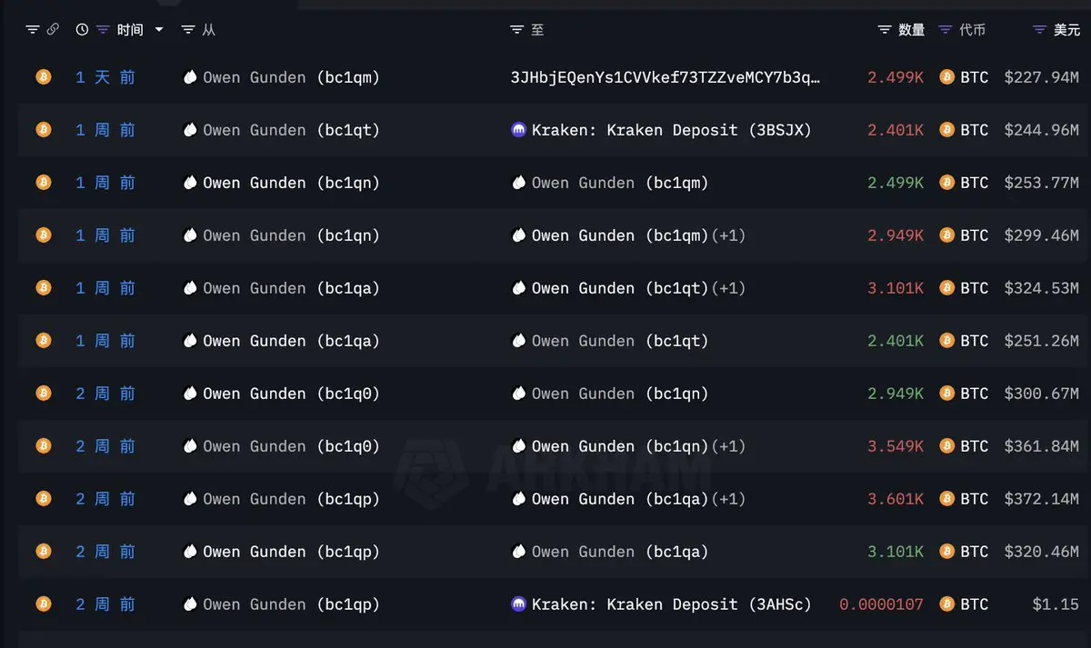This screenshot has width=1091, height=648.
Task: Click the Bitcoin chain icon in the $1.15 row
Action: pyautogui.click(x=44, y=604)
